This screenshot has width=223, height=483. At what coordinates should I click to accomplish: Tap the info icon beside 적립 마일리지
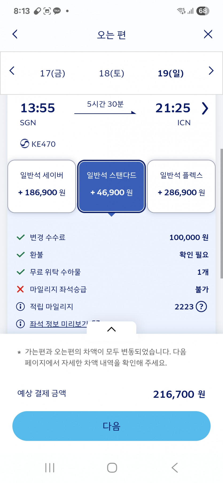tap(21, 307)
